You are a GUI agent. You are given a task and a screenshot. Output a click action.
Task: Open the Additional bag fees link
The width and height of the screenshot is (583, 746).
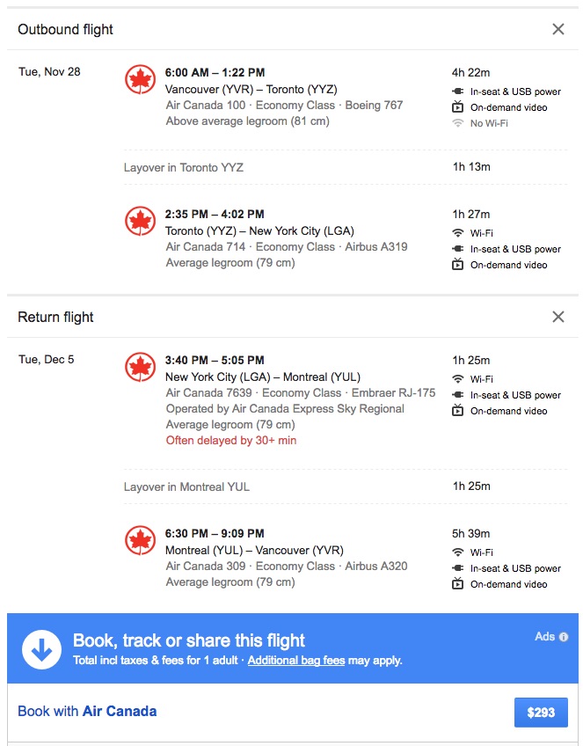296,660
